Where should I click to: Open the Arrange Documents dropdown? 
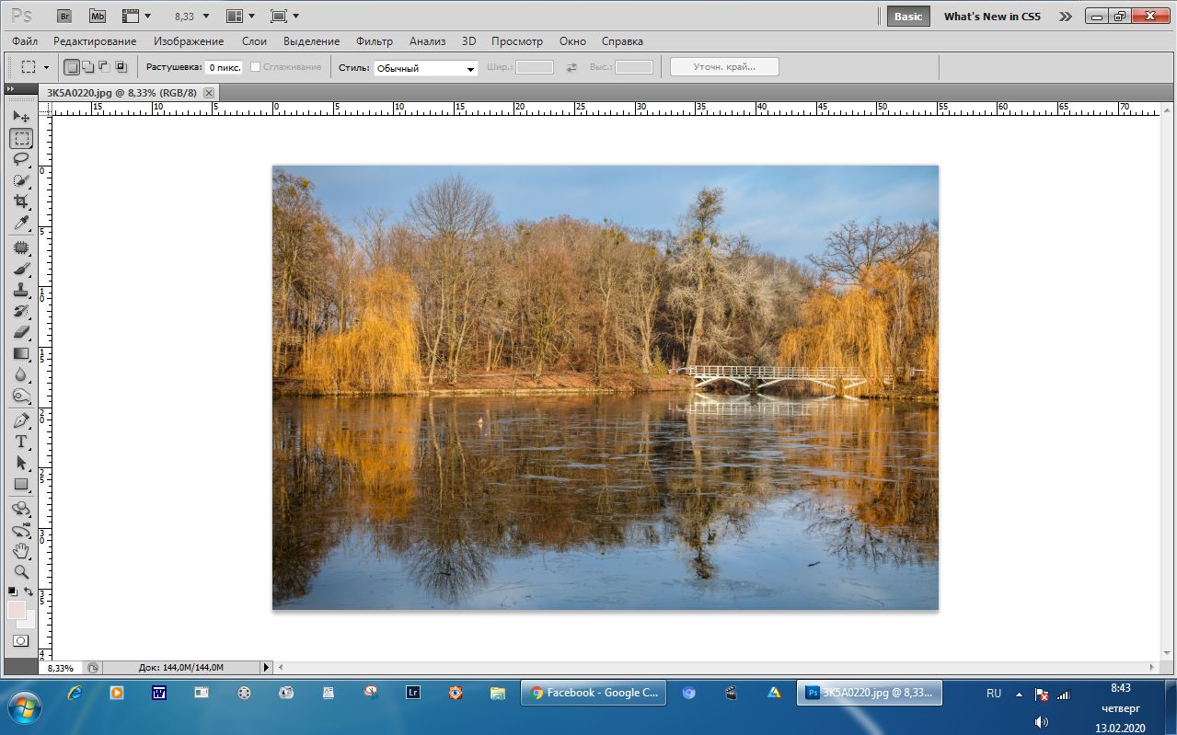coord(240,16)
